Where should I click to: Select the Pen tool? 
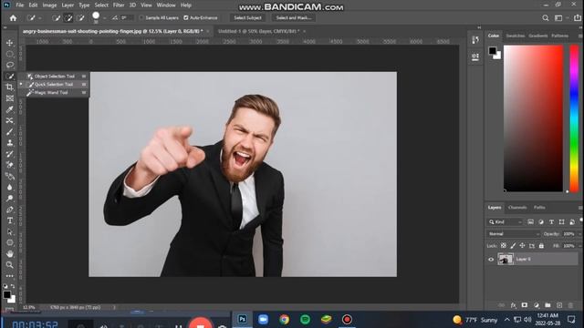coord(10,210)
